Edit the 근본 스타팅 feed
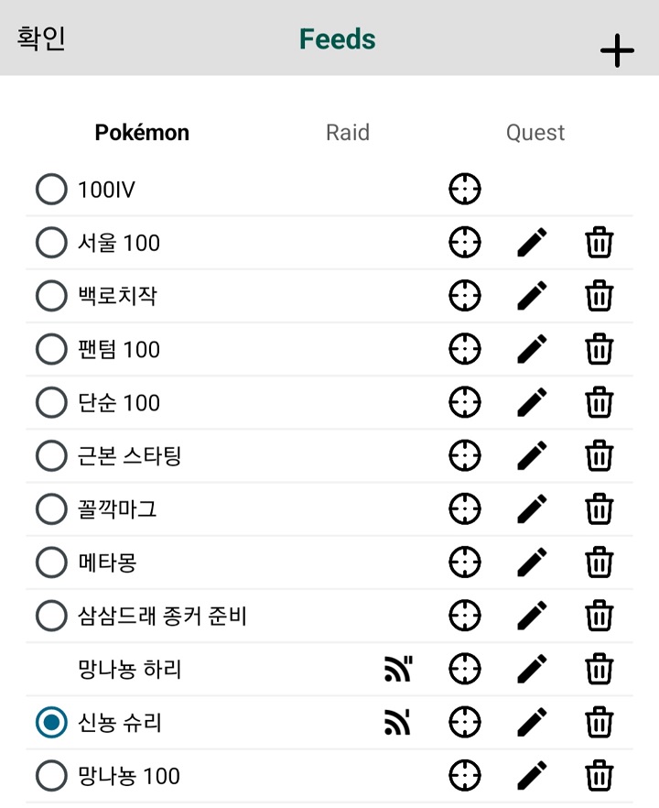Viewport: 659px width, 808px height. click(532, 455)
